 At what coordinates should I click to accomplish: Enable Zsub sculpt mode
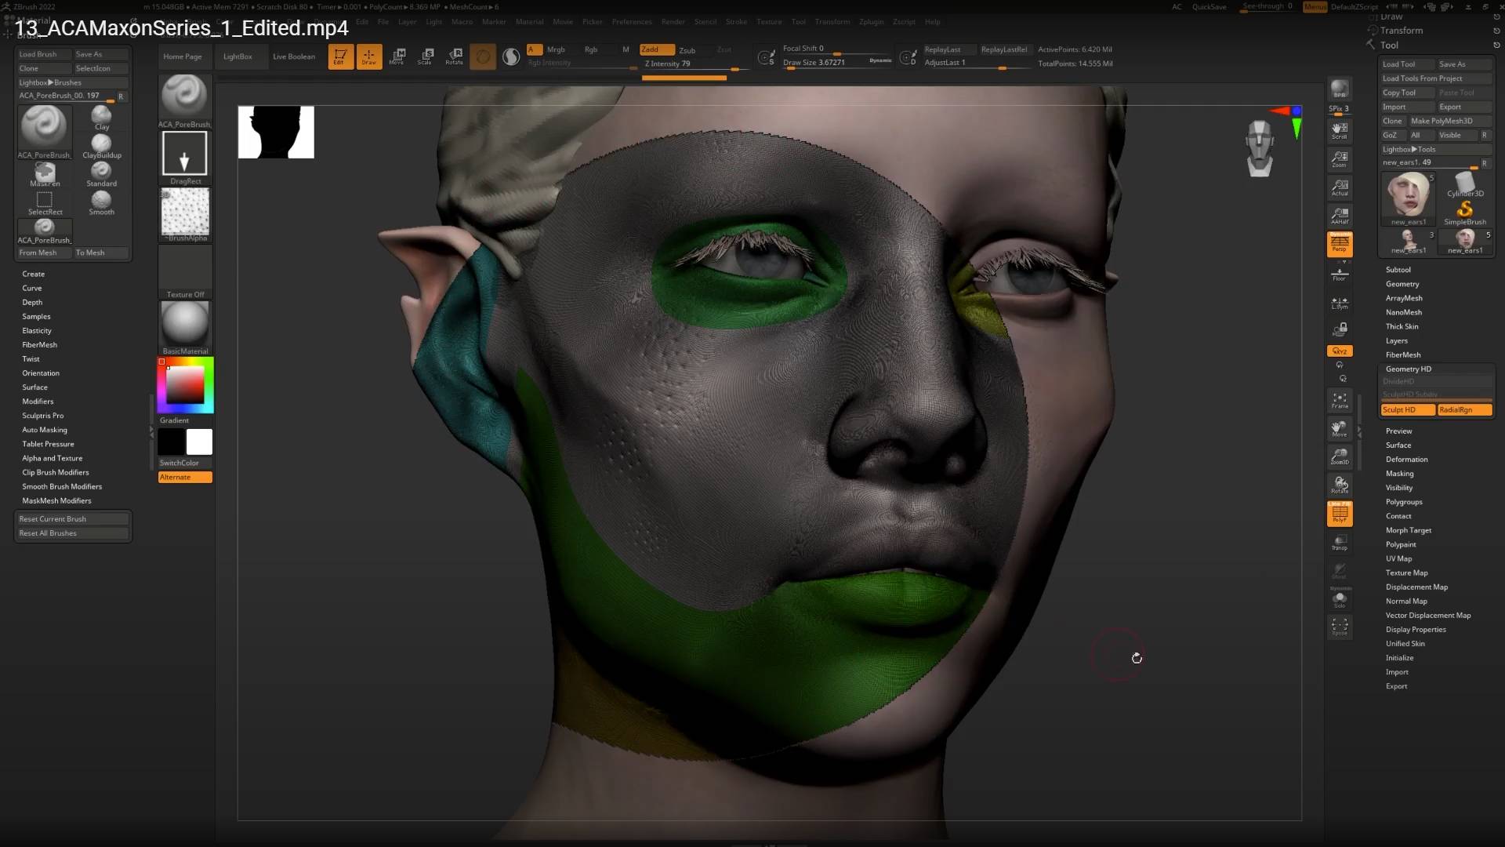pyautogui.click(x=687, y=50)
